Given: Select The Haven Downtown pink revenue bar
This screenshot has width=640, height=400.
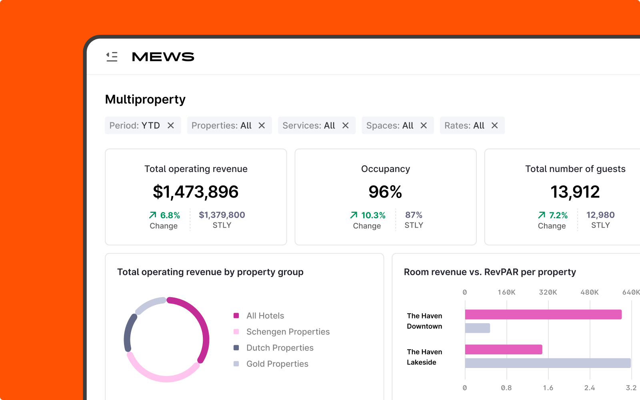Looking at the screenshot, I should tap(543, 314).
